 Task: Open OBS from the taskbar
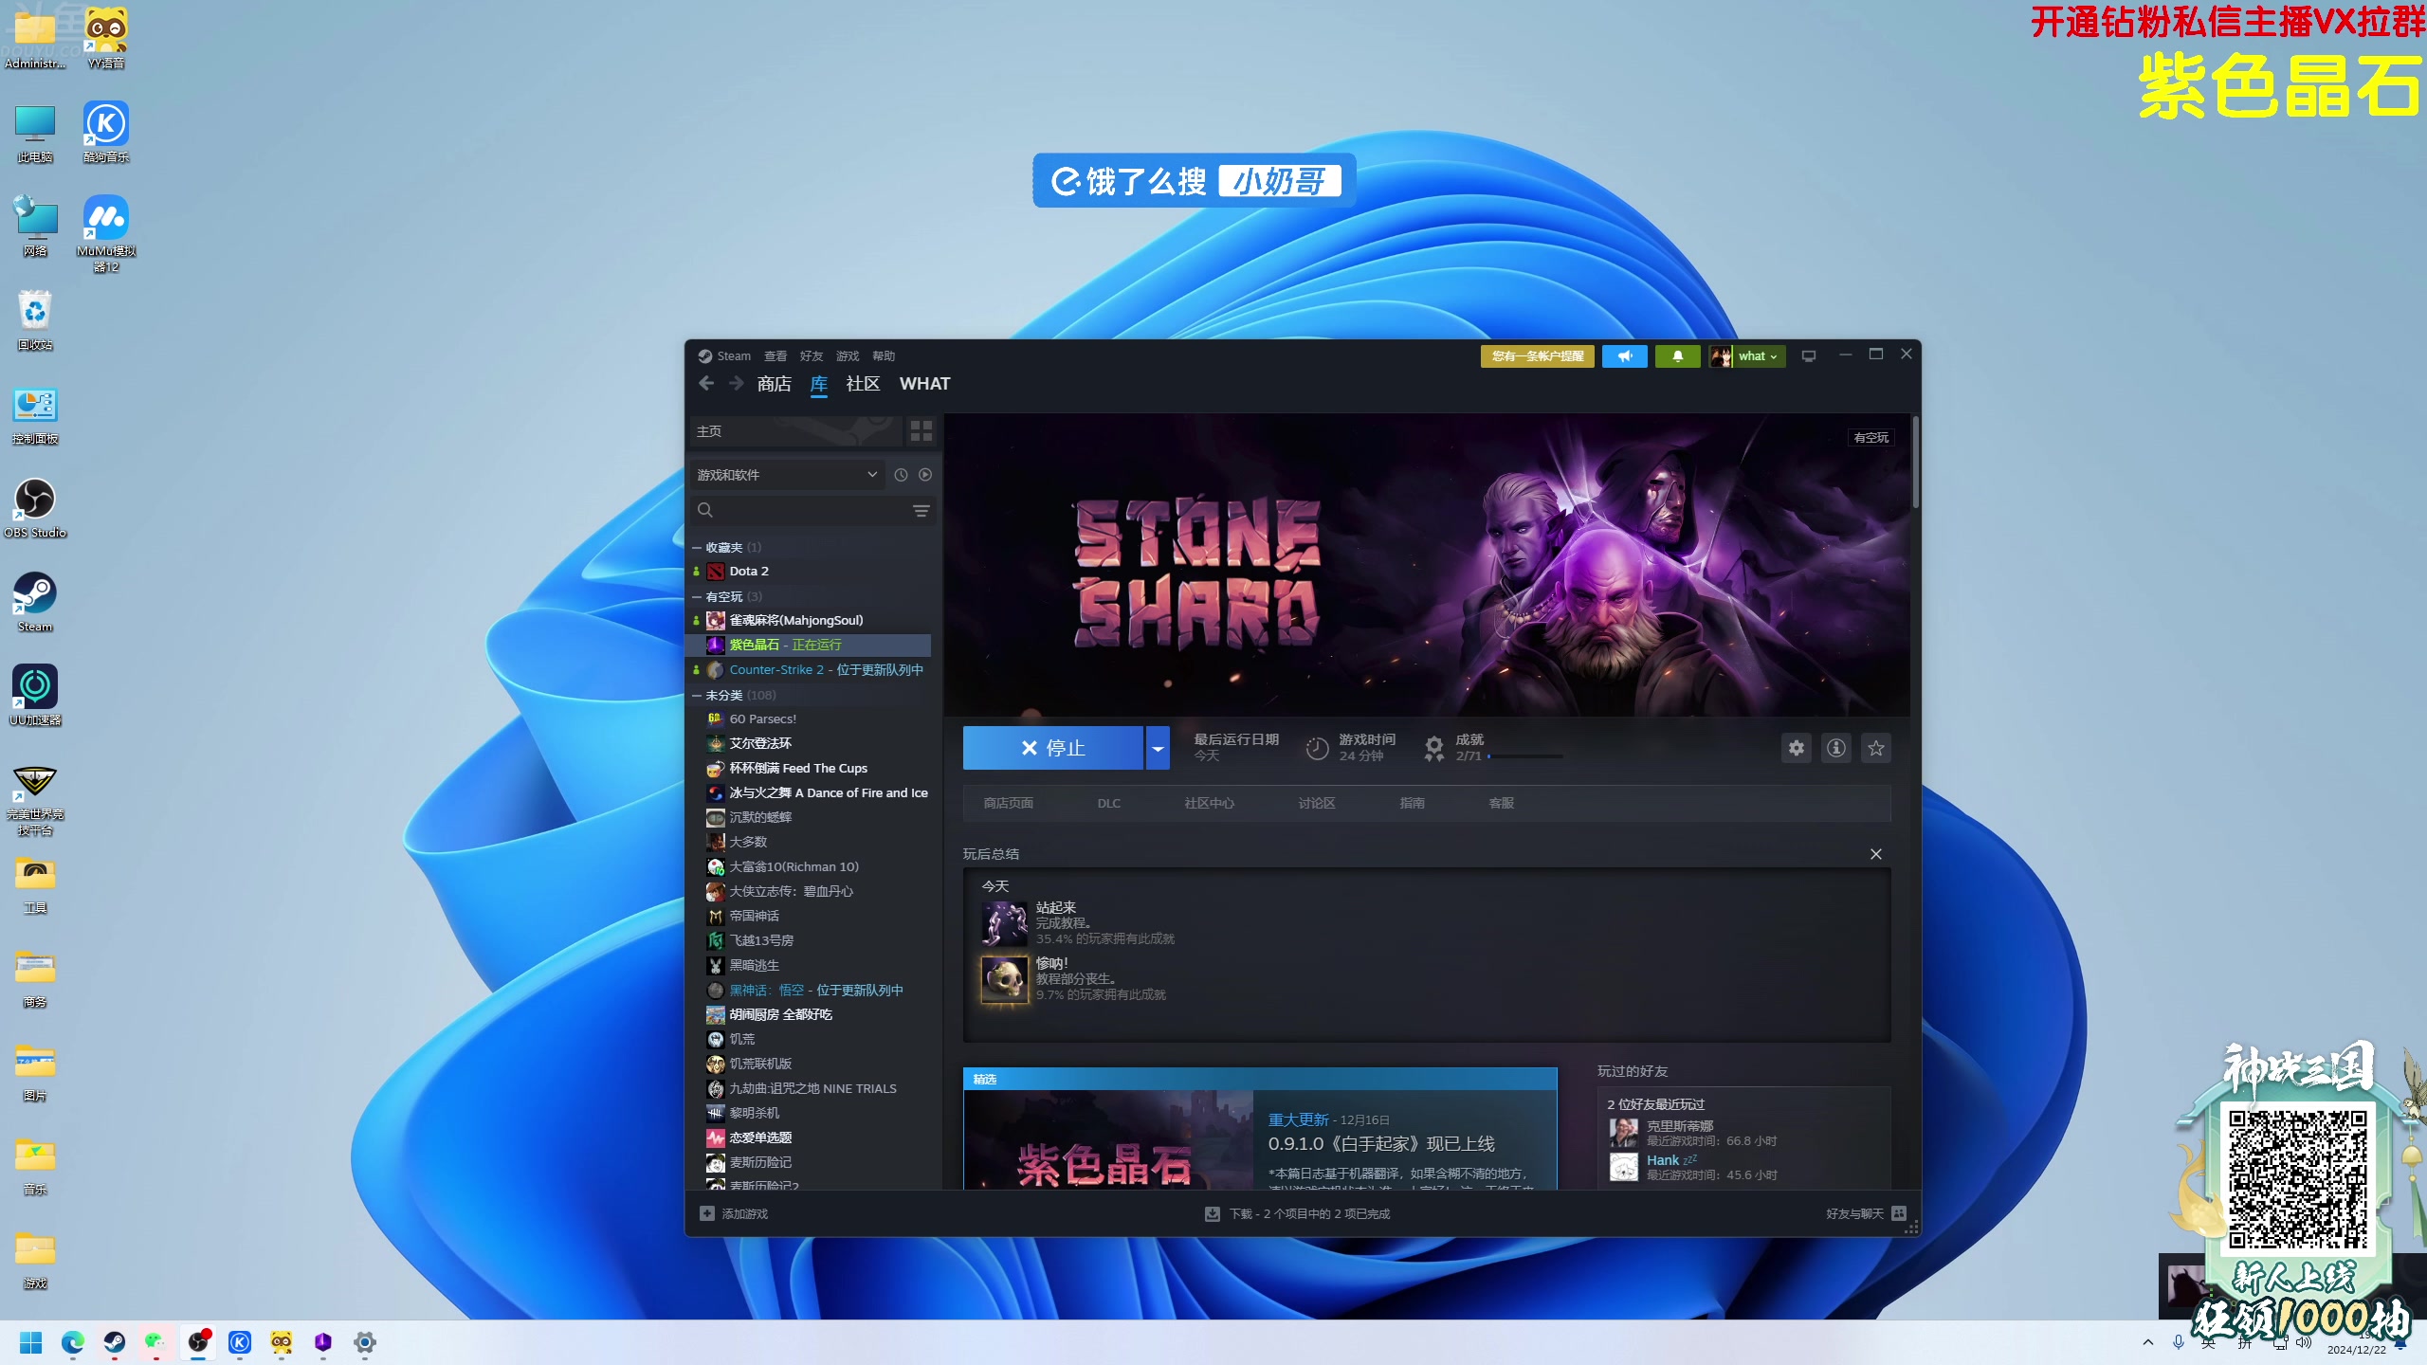[197, 1342]
